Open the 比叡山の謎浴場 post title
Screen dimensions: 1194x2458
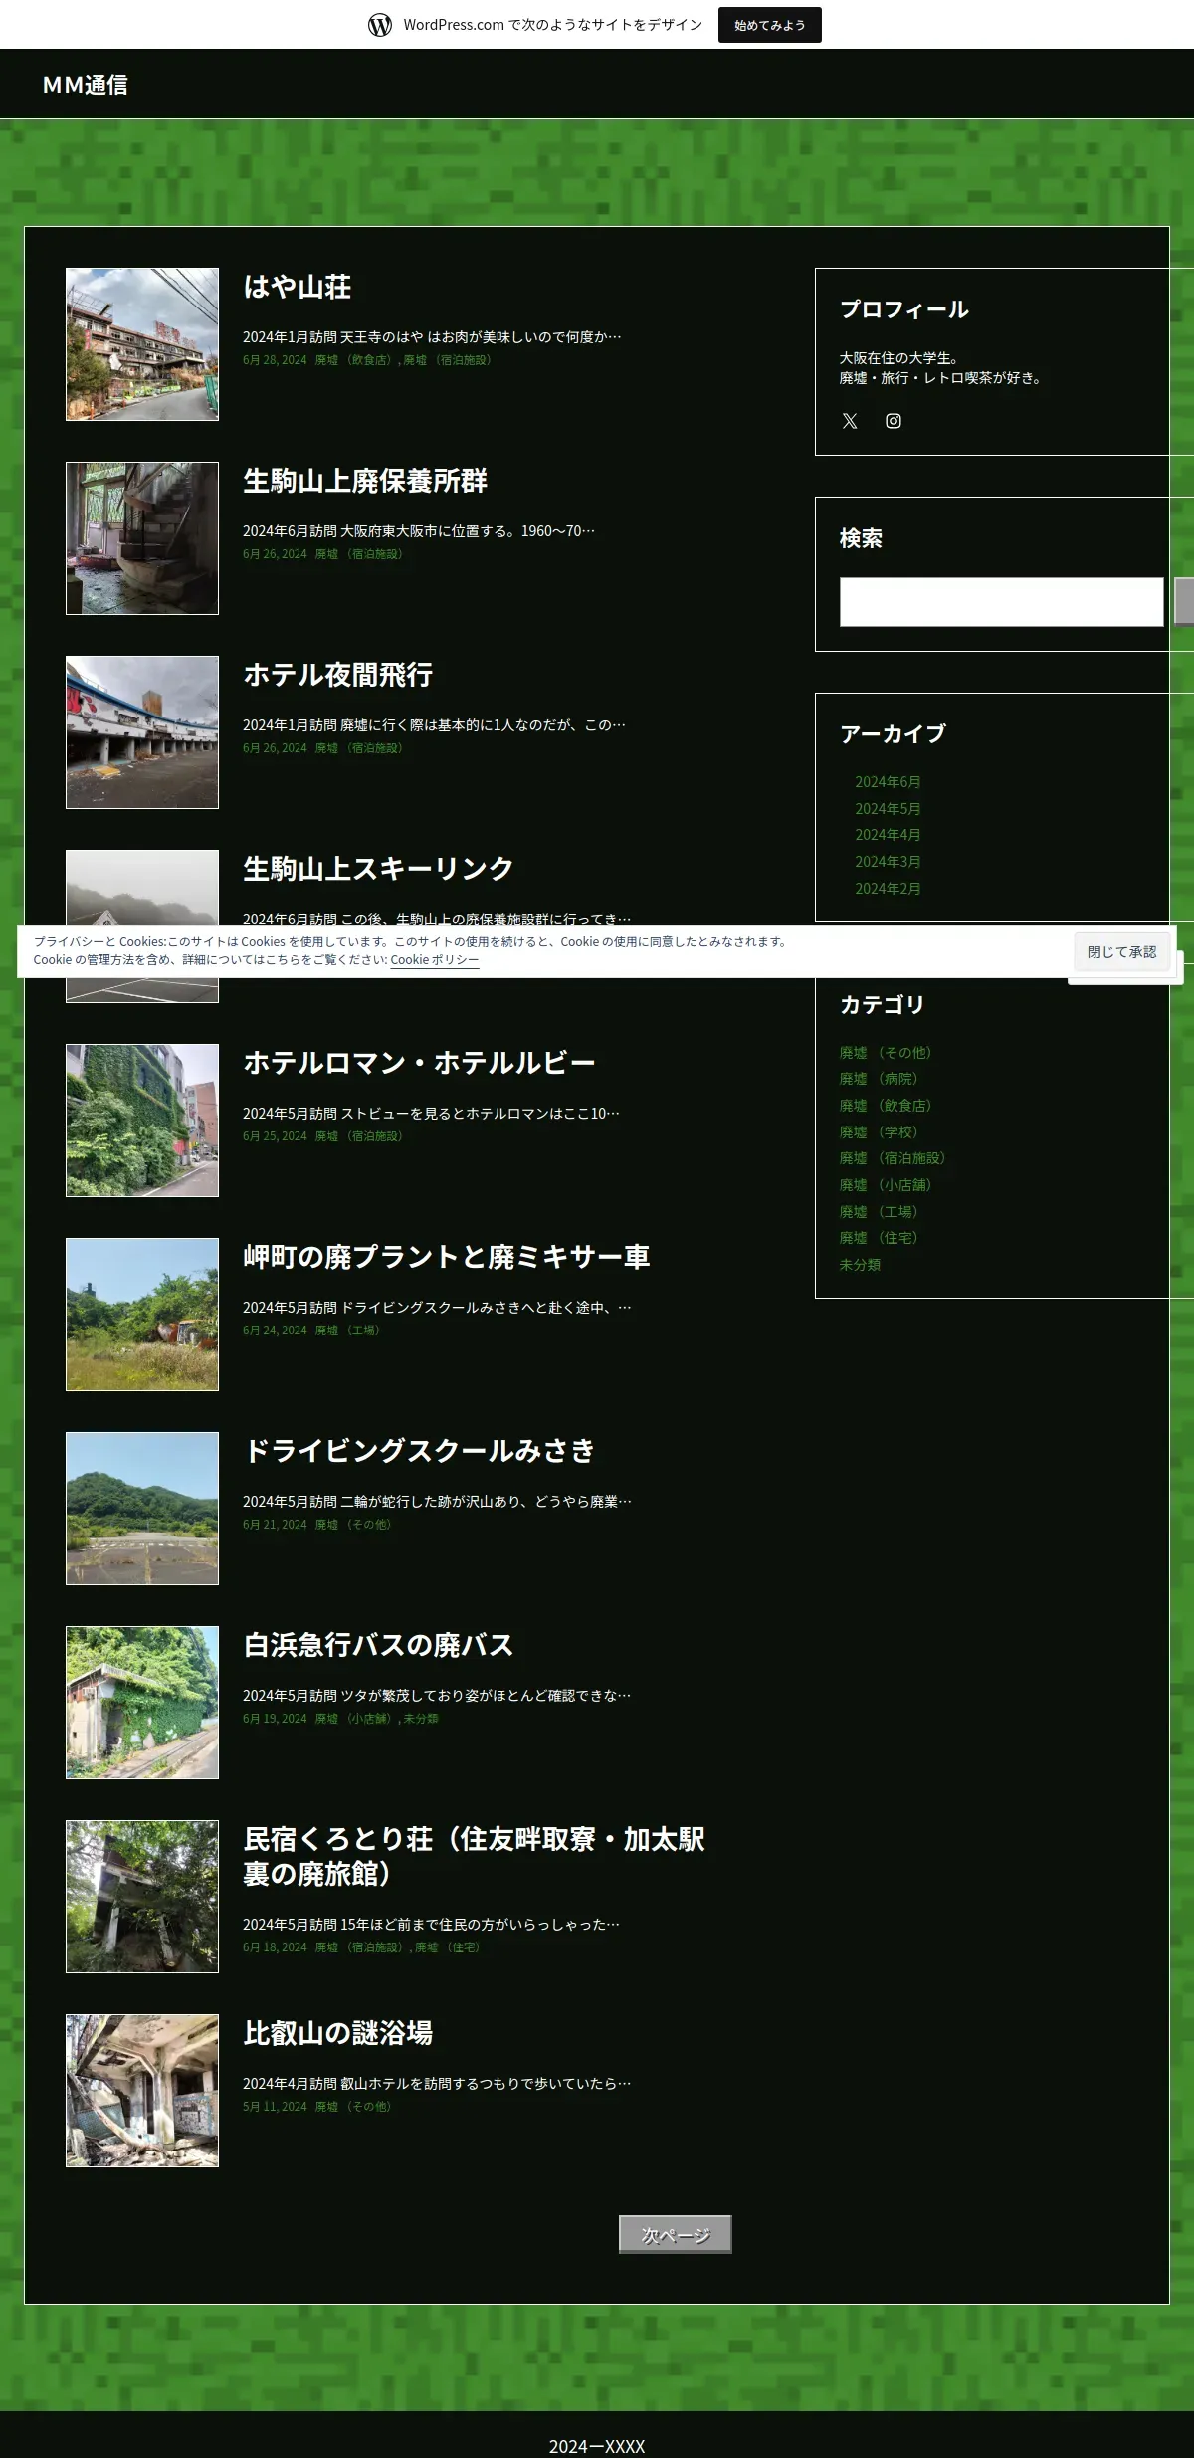coord(338,2033)
